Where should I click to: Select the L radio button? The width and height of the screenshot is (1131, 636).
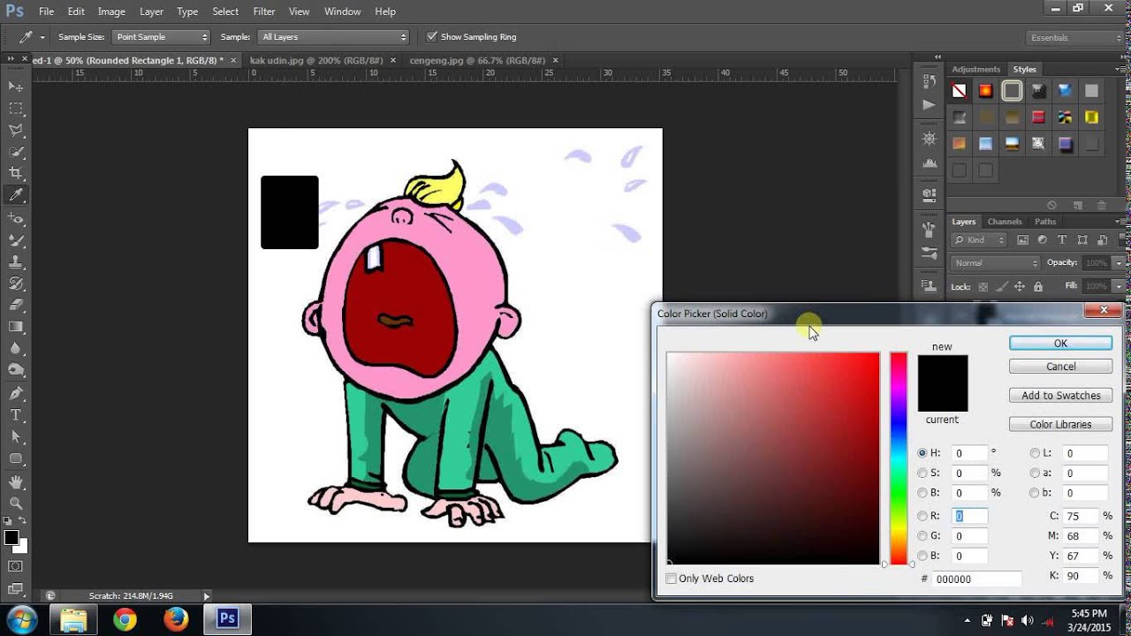(x=1035, y=453)
